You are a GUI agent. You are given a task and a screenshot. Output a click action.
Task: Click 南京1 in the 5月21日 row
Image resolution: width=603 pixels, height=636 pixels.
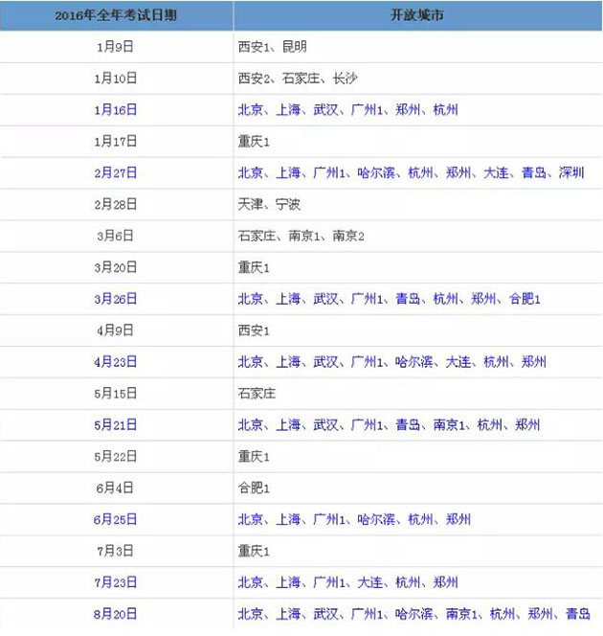(x=449, y=425)
